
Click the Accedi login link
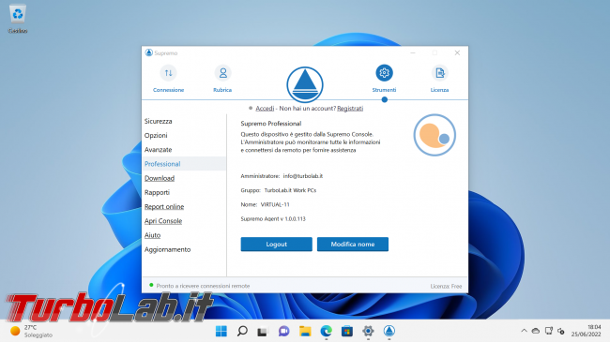tap(265, 109)
